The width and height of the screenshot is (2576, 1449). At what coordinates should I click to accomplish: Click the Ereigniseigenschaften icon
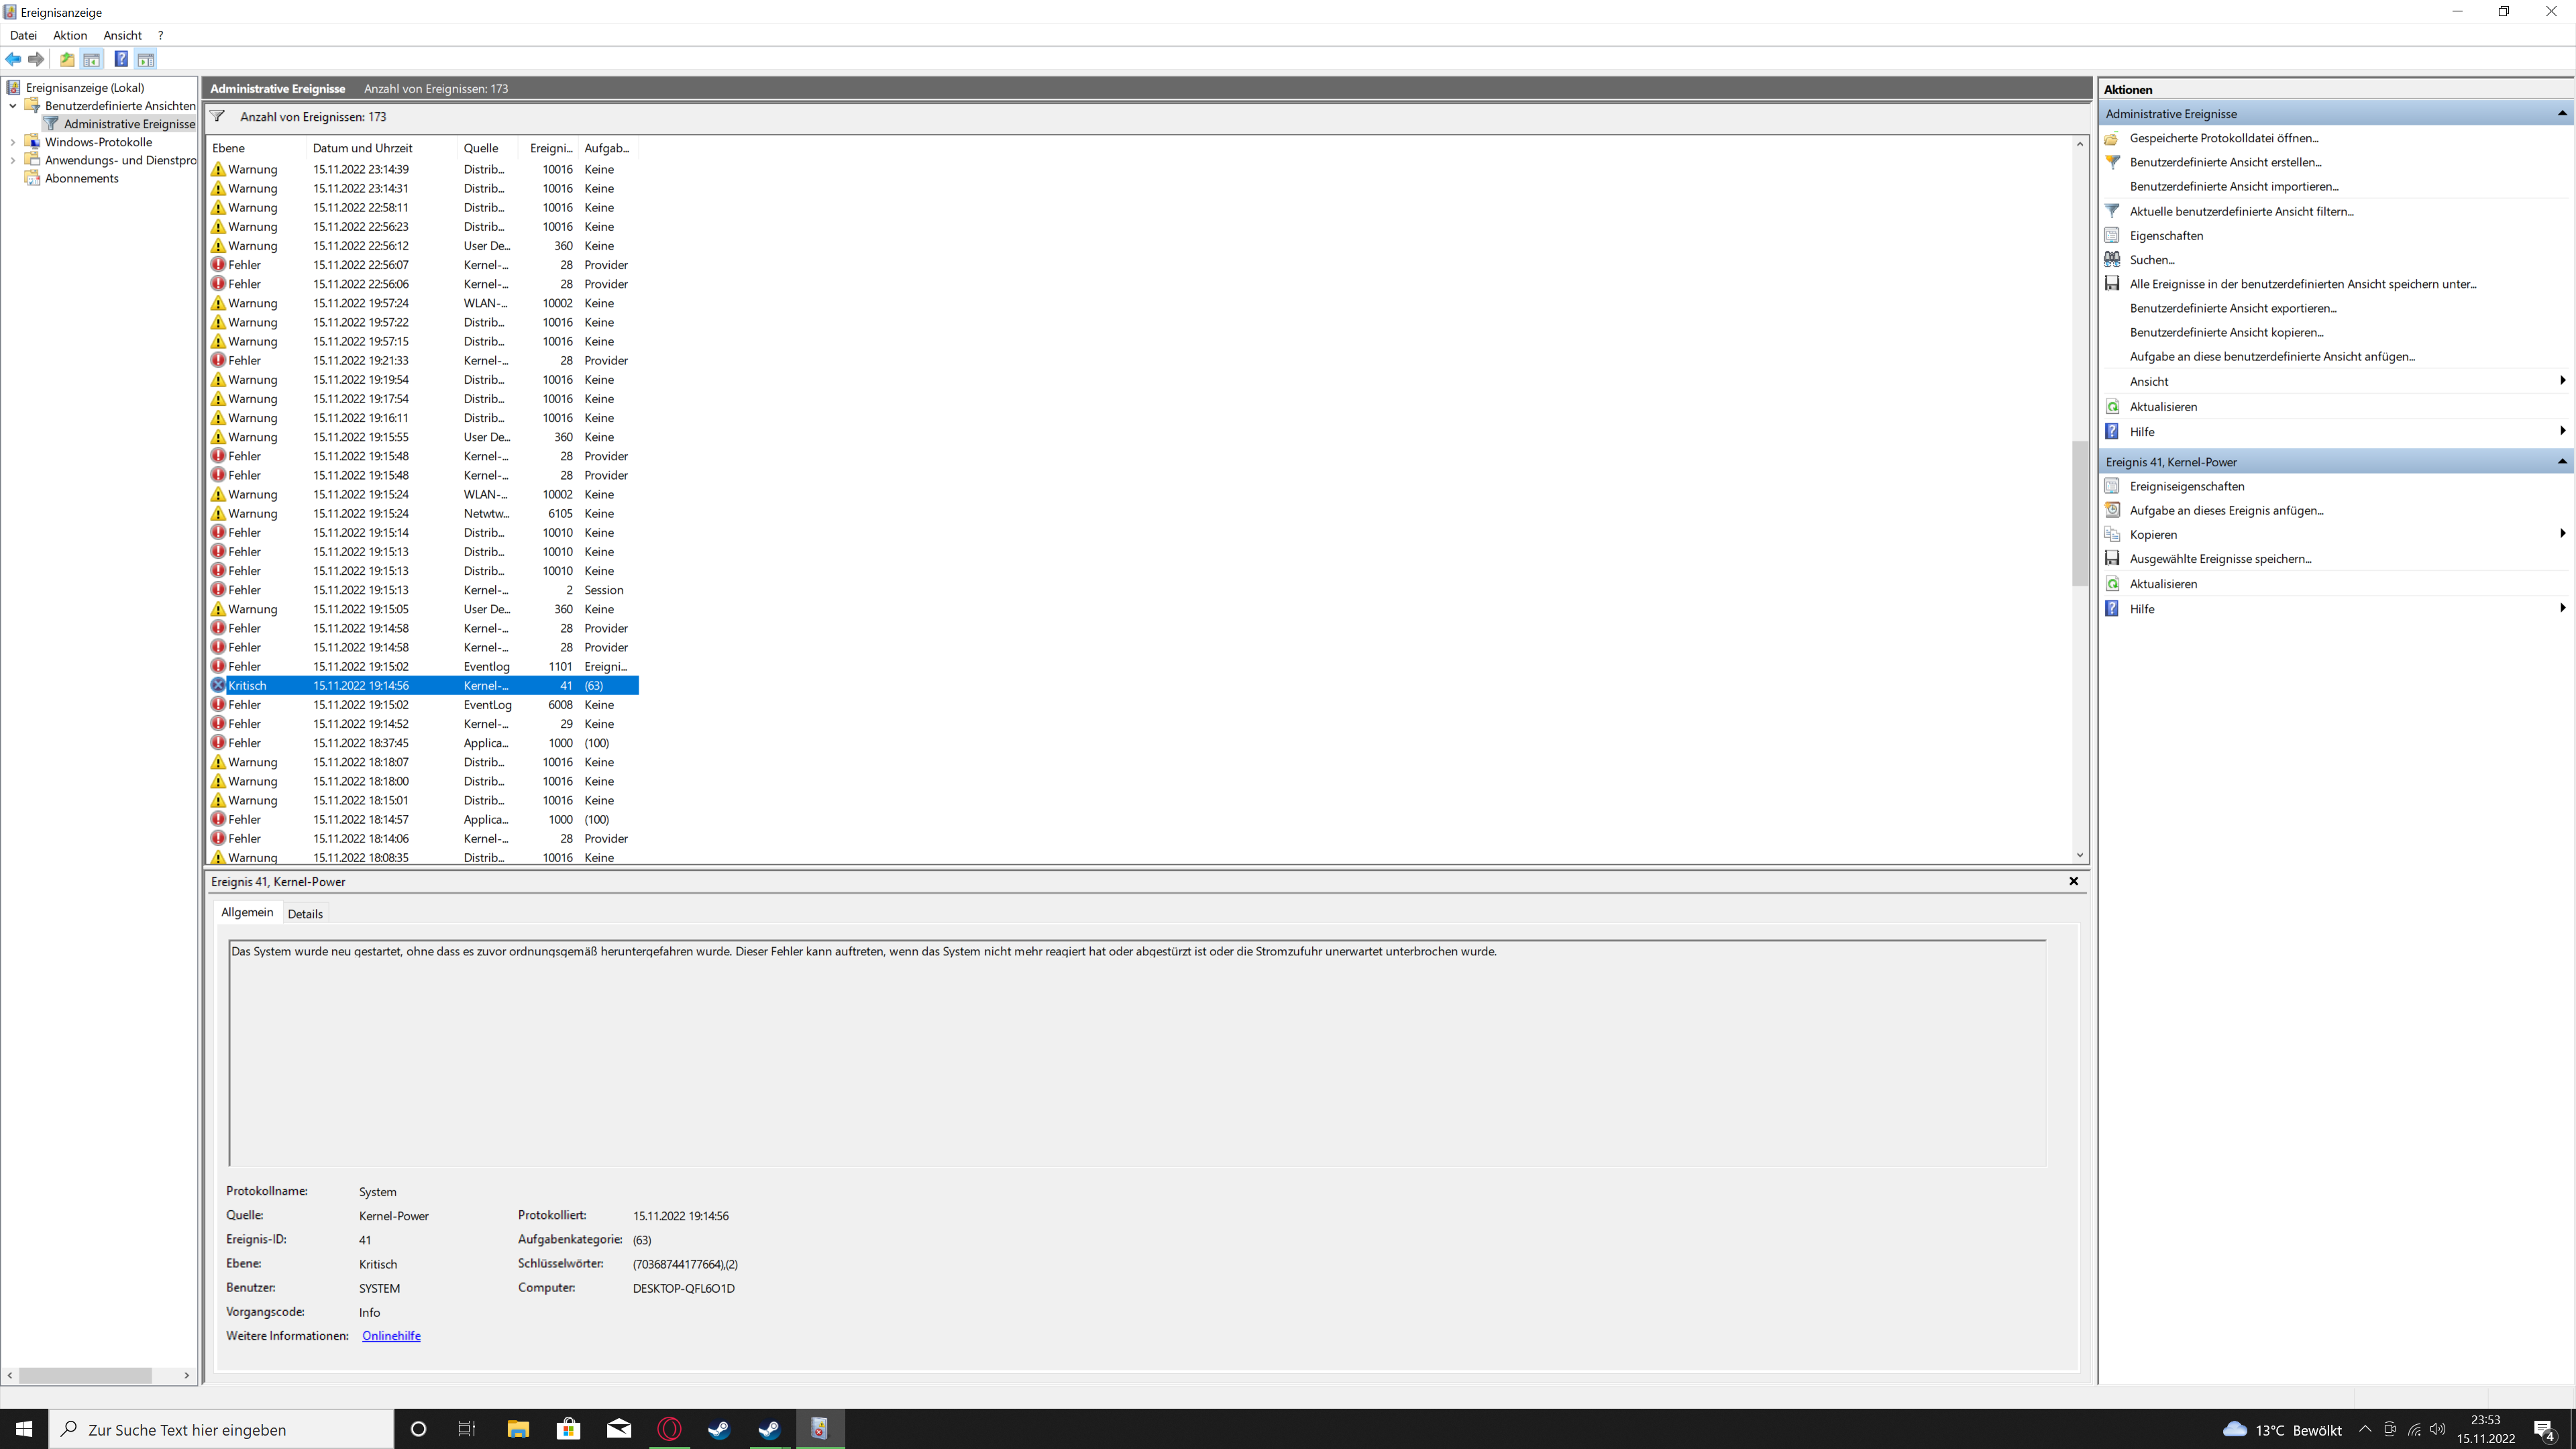(2112, 486)
